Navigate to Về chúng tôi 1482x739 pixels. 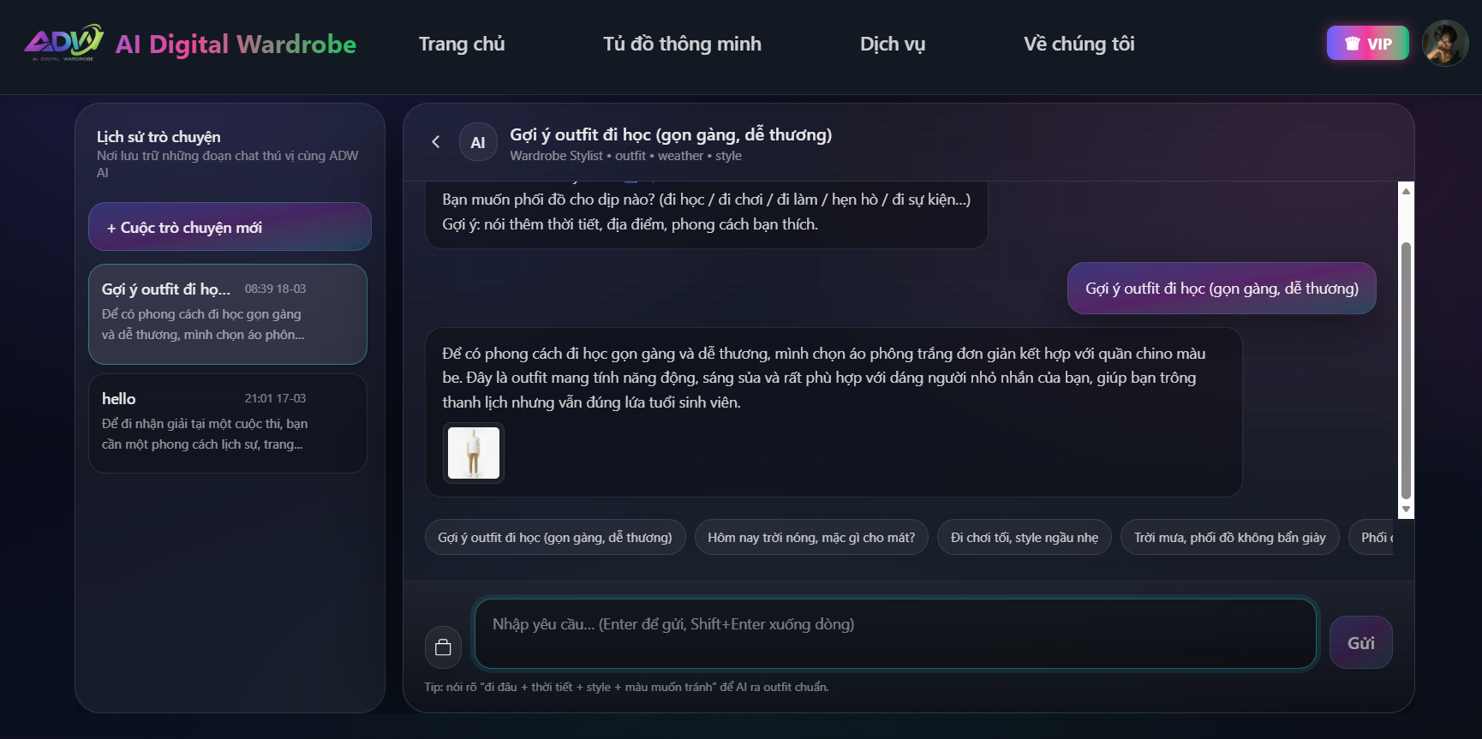pos(1079,44)
